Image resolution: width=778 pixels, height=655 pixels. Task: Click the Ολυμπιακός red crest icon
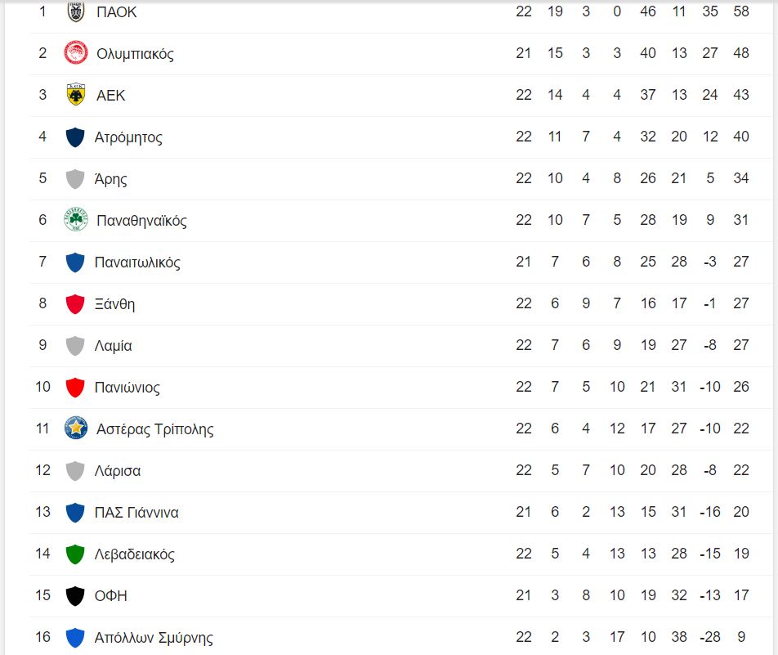(75, 54)
